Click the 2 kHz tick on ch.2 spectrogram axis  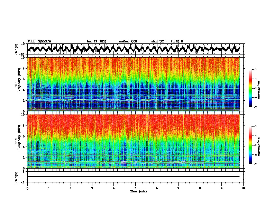[x=24, y=158]
